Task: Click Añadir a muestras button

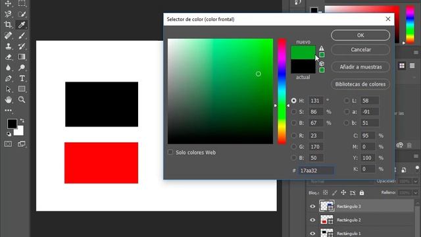Action: [360, 67]
